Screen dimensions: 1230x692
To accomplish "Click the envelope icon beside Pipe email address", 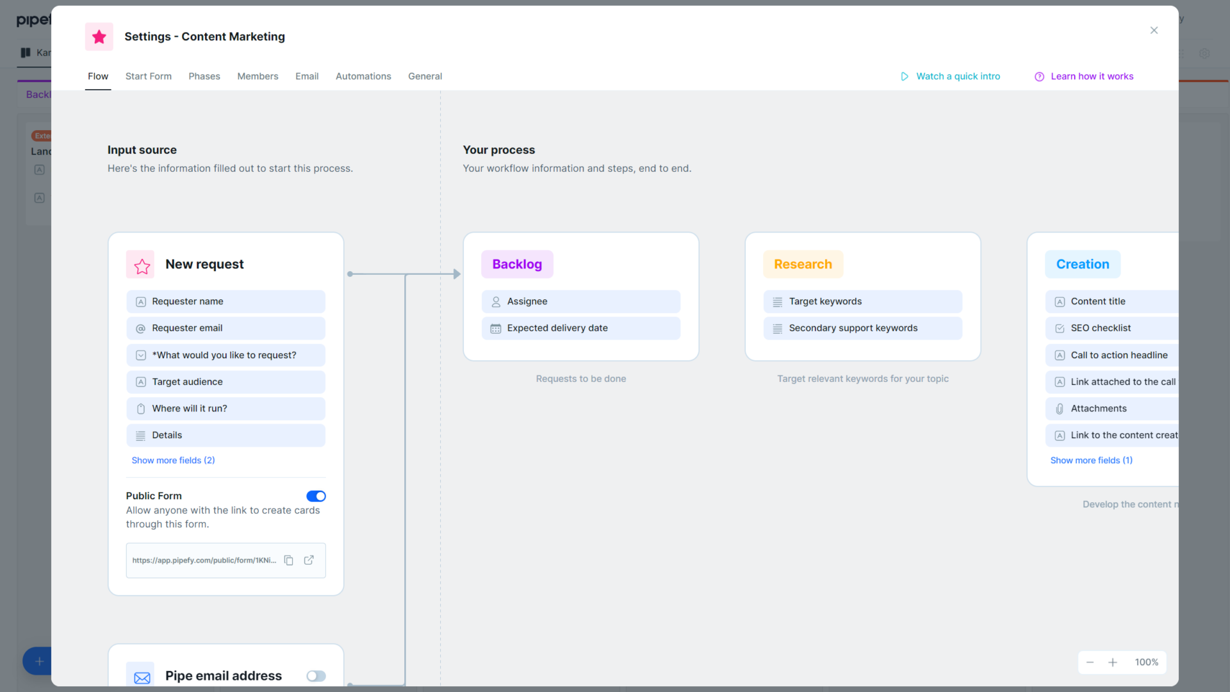I will click(142, 675).
